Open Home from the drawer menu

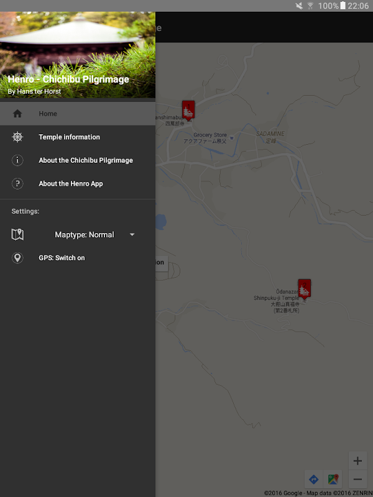click(78, 114)
